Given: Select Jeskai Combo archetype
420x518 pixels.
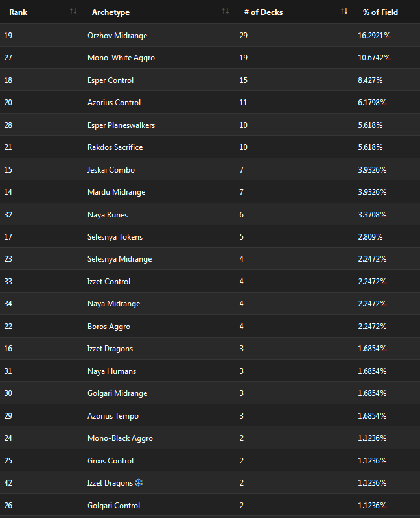Looking at the screenshot, I should pos(111,170).
